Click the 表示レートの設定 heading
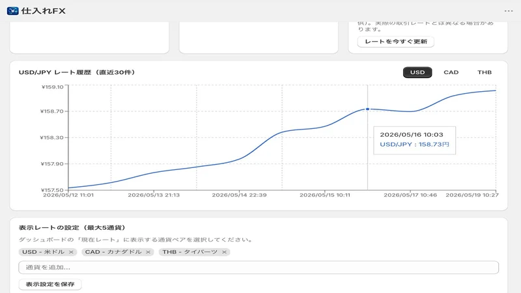This screenshot has width=521, height=293. click(72, 228)
